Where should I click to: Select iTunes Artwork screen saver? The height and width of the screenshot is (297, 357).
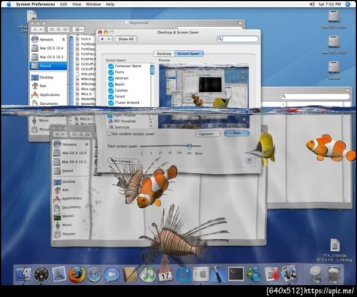pyautogui.click(x=129, y=102)
